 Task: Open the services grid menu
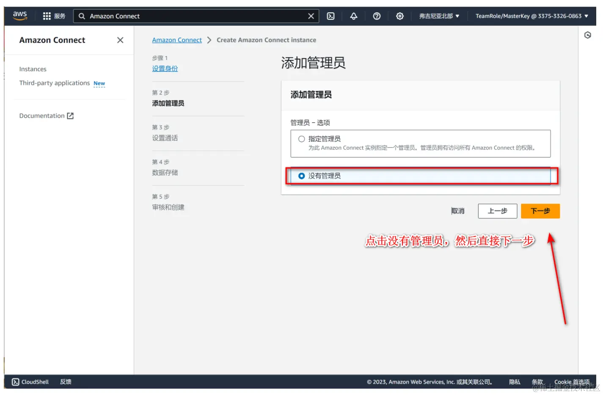[47, 16]
